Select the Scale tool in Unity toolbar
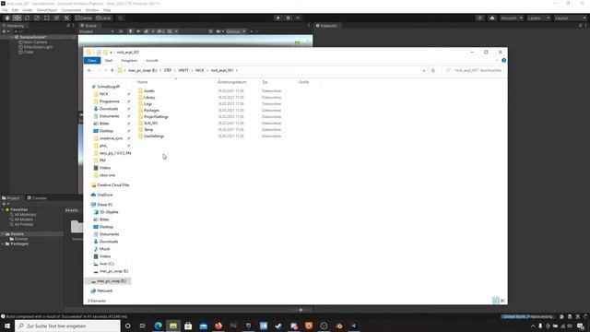 [x=37, y=18]
